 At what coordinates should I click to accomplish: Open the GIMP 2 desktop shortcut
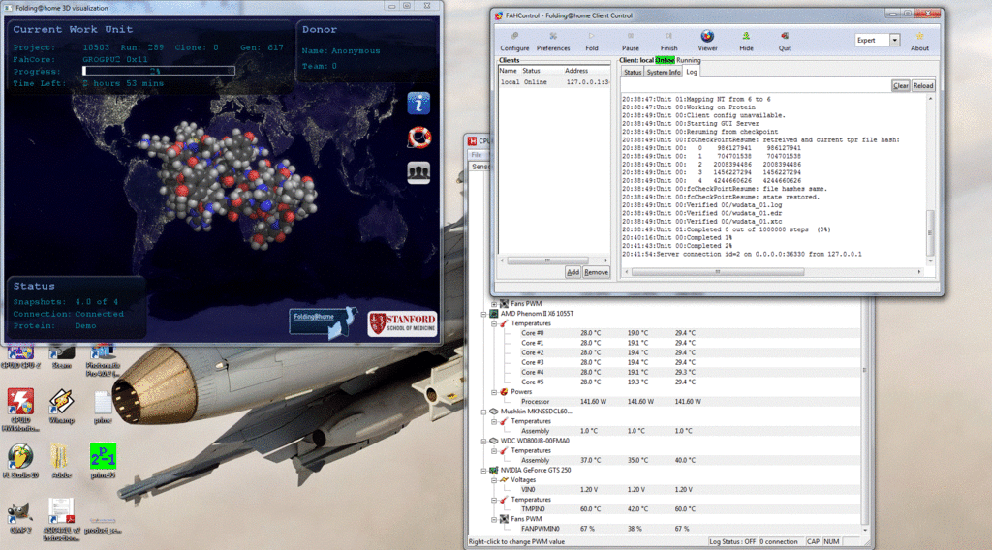19,516
